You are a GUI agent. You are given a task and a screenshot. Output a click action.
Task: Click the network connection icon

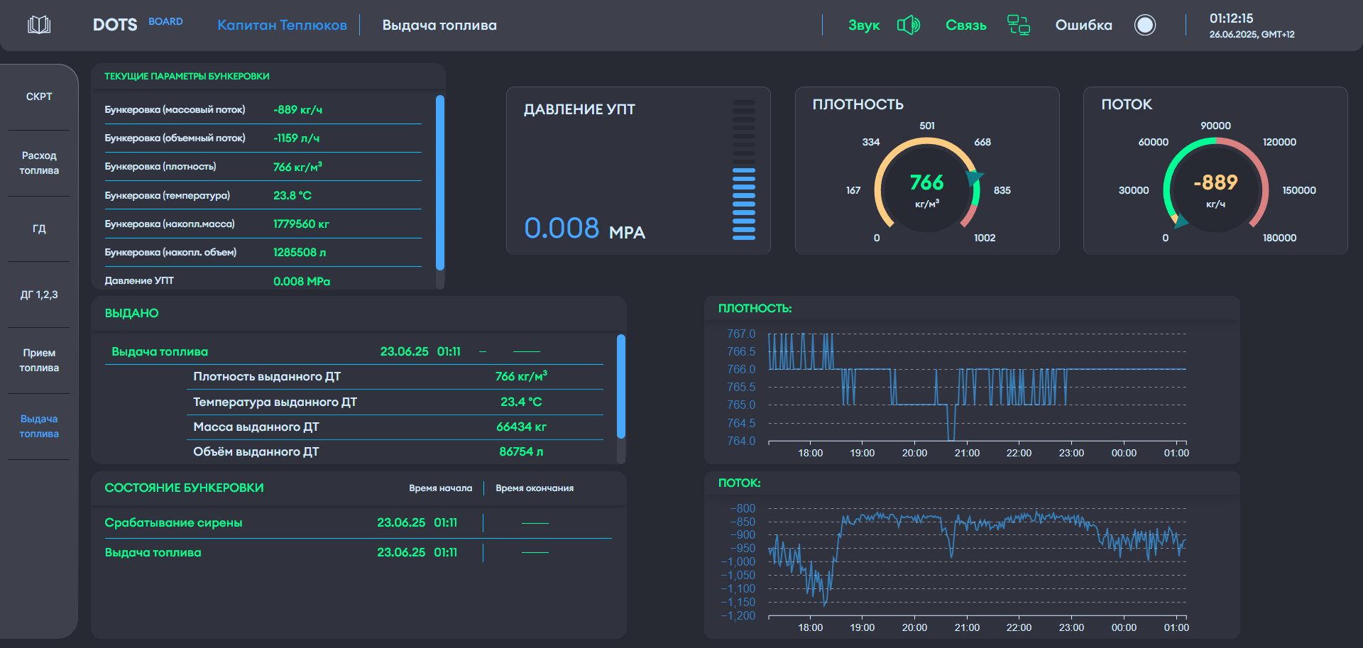1019,26
